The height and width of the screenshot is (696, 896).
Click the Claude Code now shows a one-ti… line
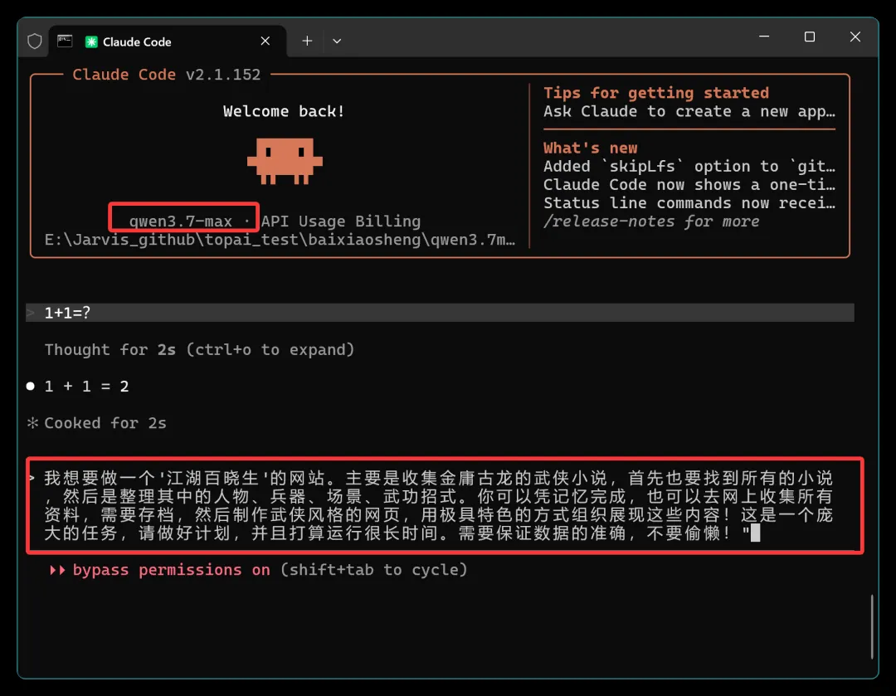click(689, 184)
